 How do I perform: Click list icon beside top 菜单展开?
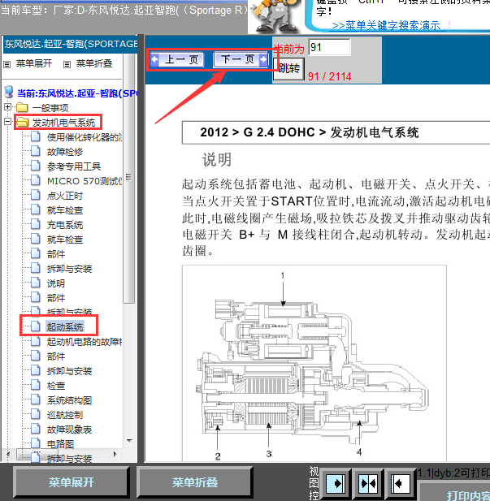(x=7, y=65)
